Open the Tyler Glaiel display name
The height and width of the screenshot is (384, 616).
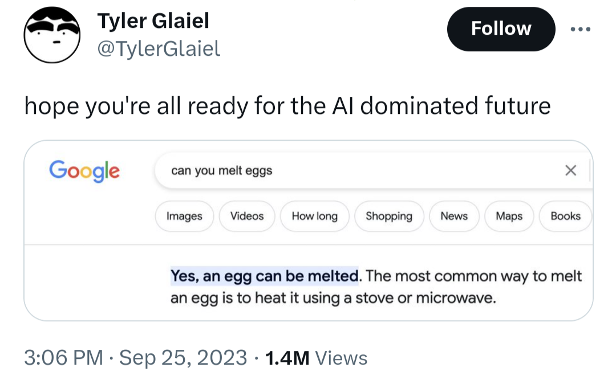coord(153,21)
